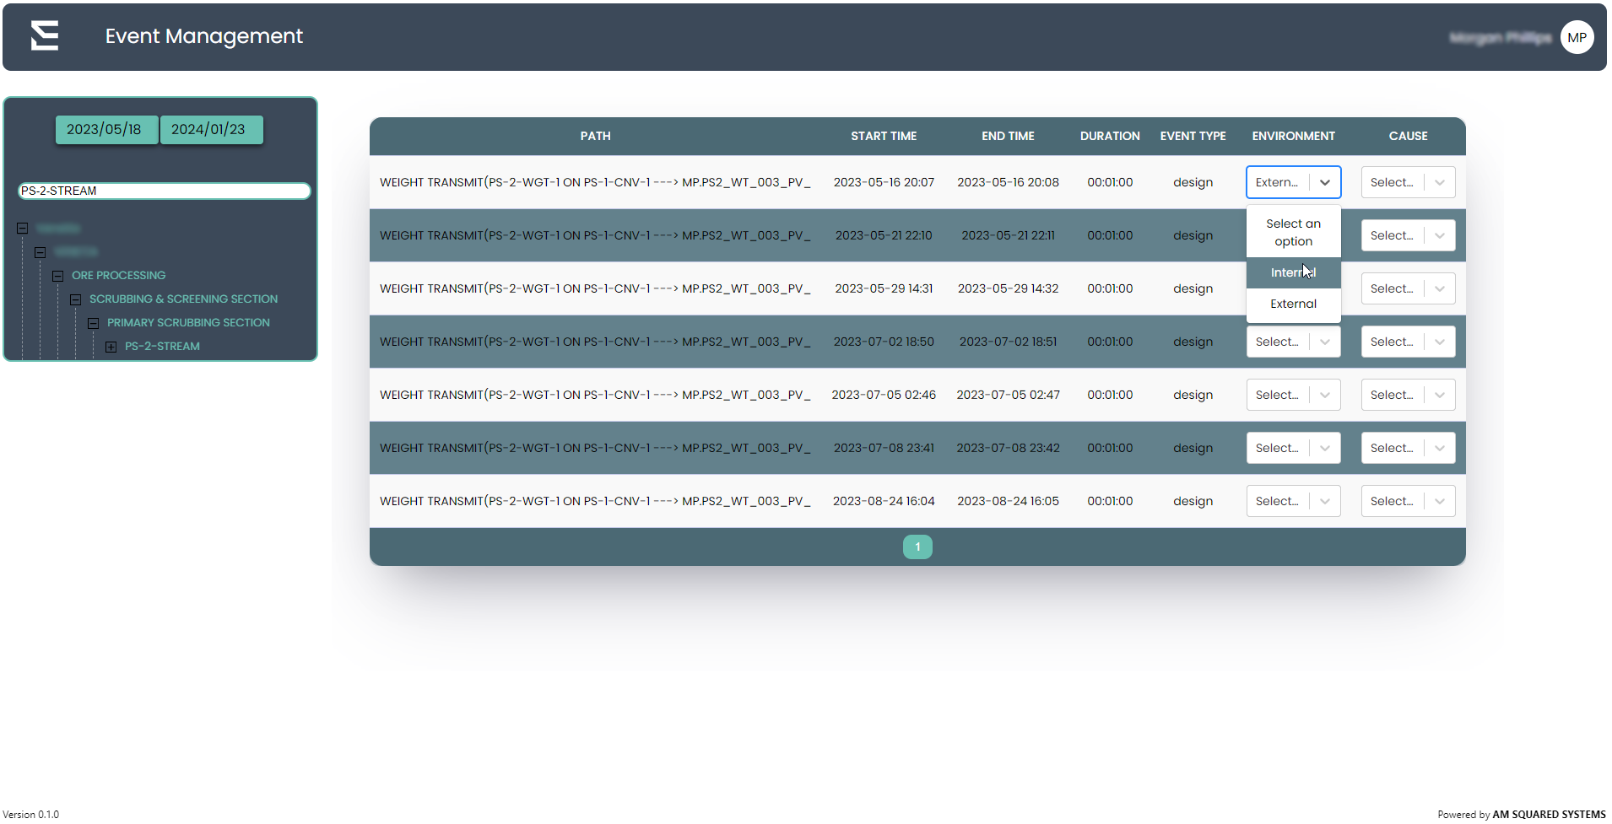Click the chevron on the first row's Environment dropdown

pyautogui.click(x=1324, y=183)
